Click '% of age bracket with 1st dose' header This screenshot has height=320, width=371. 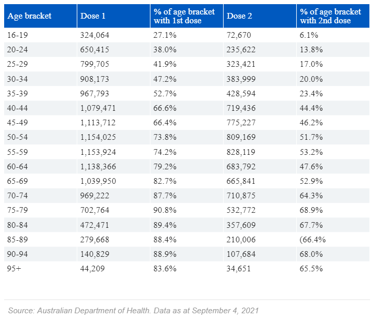(184, 16)
